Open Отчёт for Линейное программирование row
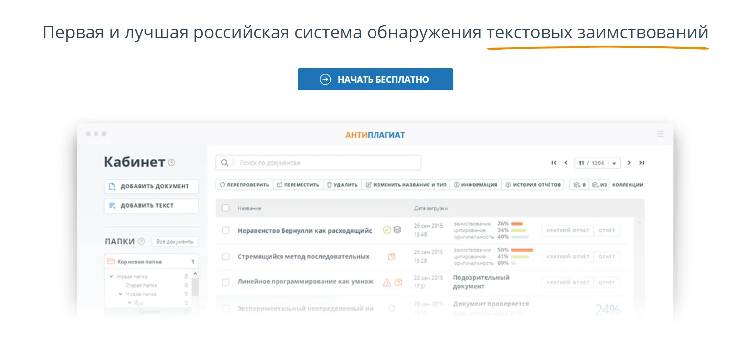This screenshot has height=362, width=751. [607, 282]
